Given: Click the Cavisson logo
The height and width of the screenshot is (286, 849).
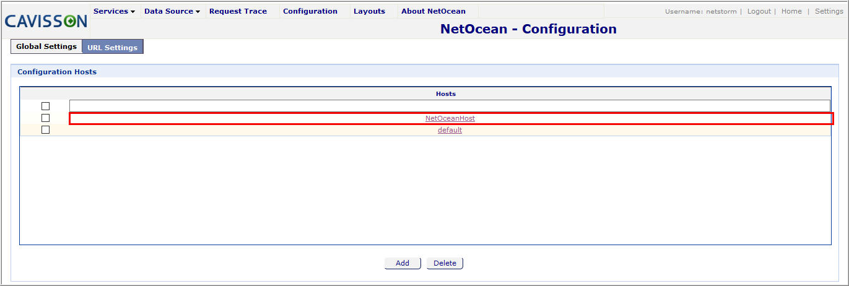Looking at the screenshot, I should point(46,21).
